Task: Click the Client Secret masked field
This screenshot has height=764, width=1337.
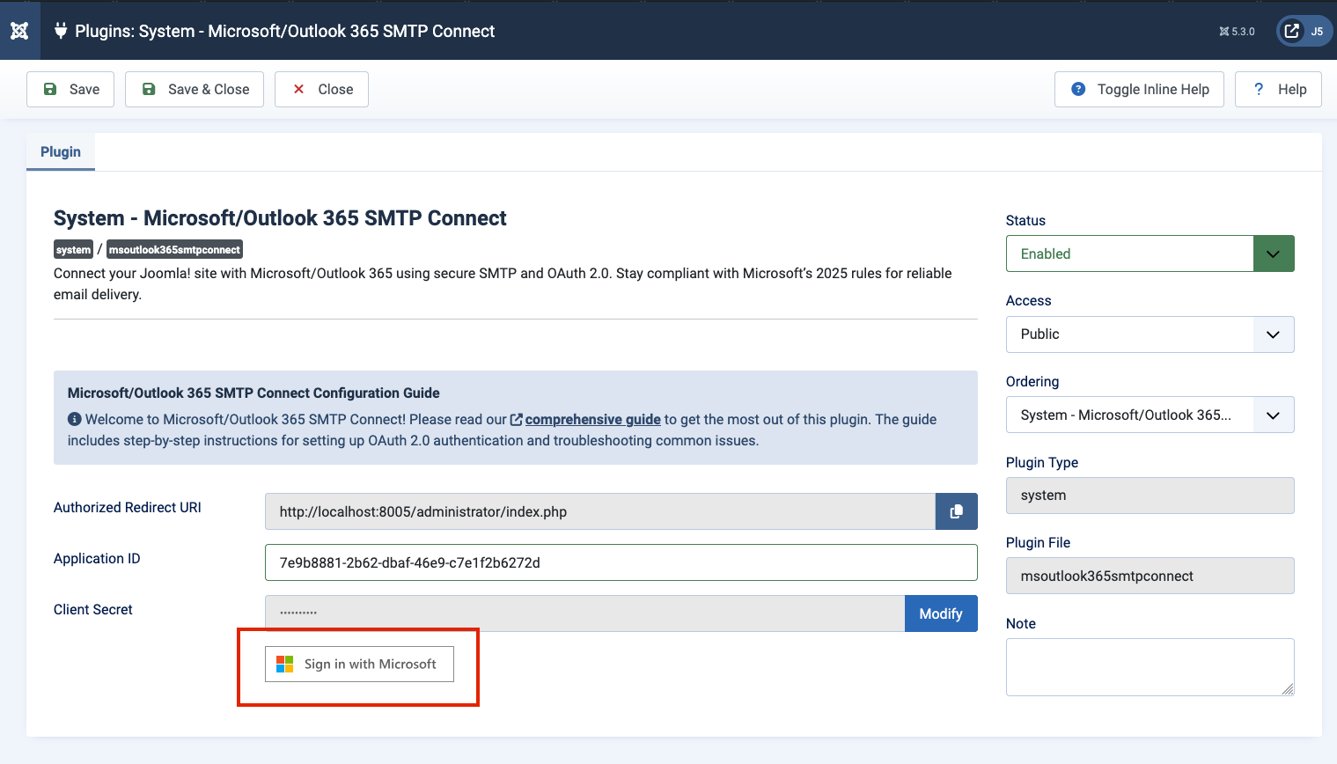Action: click(584, 613)
